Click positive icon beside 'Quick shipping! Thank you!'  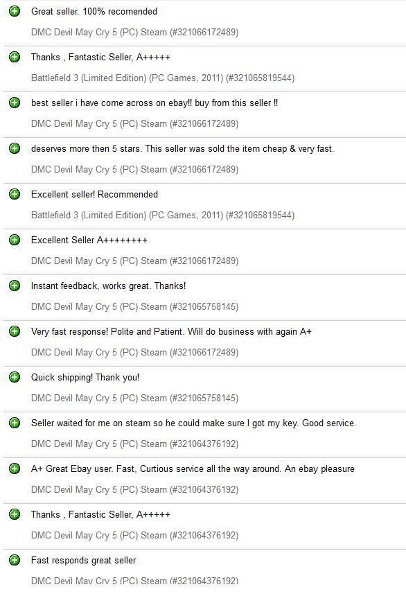15,377
